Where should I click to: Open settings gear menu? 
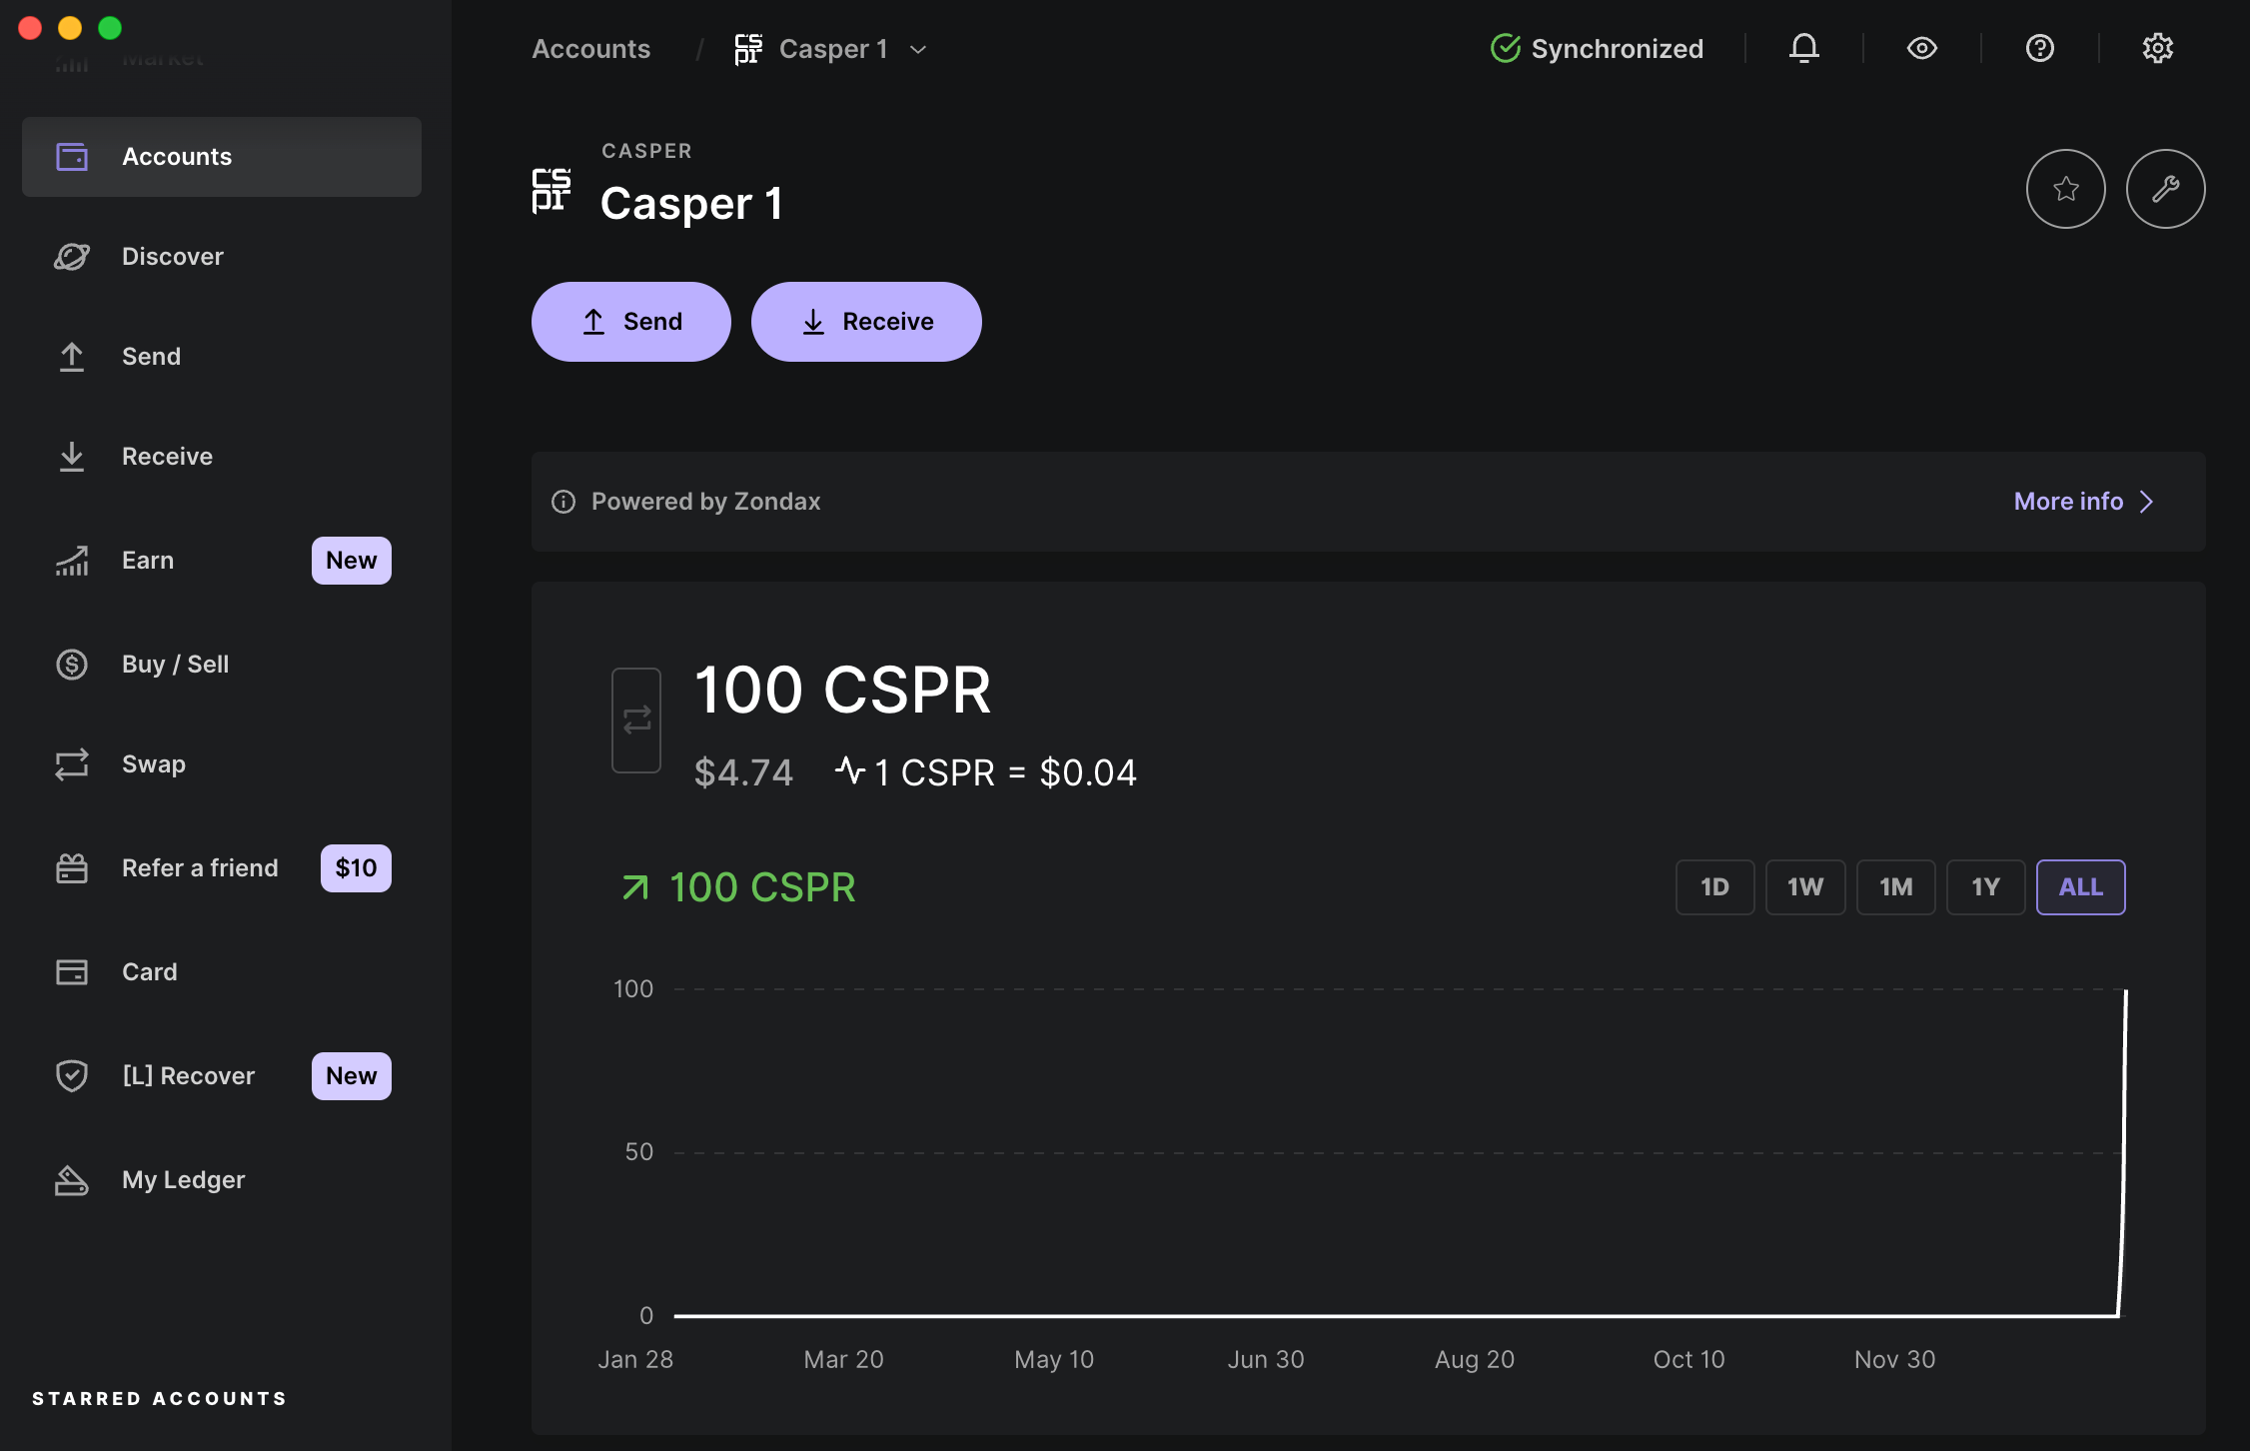click(2158, 46)
